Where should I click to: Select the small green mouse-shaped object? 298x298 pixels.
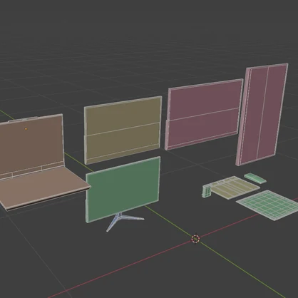(255, 178)
